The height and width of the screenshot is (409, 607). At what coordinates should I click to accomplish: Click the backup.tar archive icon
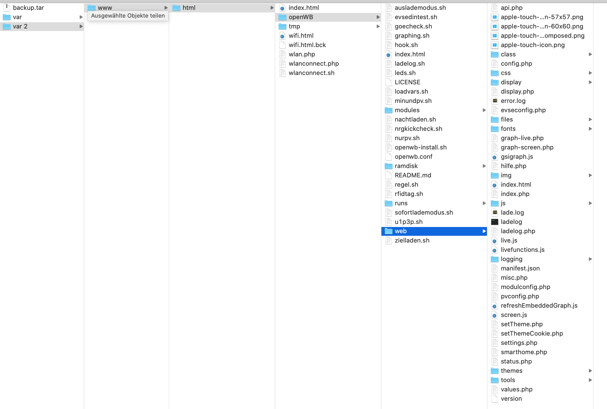coord(7,7)
